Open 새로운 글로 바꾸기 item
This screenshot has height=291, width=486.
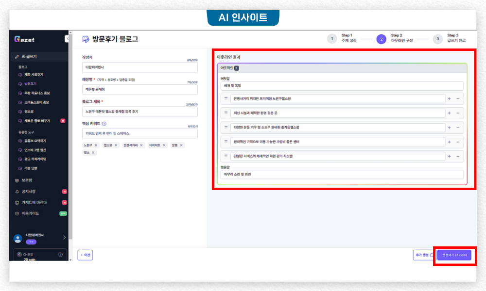click(x=37, y=121)
